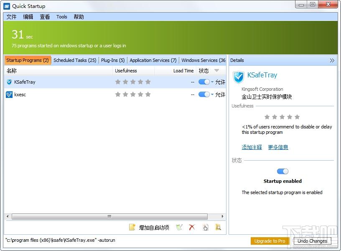
Task: Click the note icon beside 增加自启动项
Action: coord(132,227)
